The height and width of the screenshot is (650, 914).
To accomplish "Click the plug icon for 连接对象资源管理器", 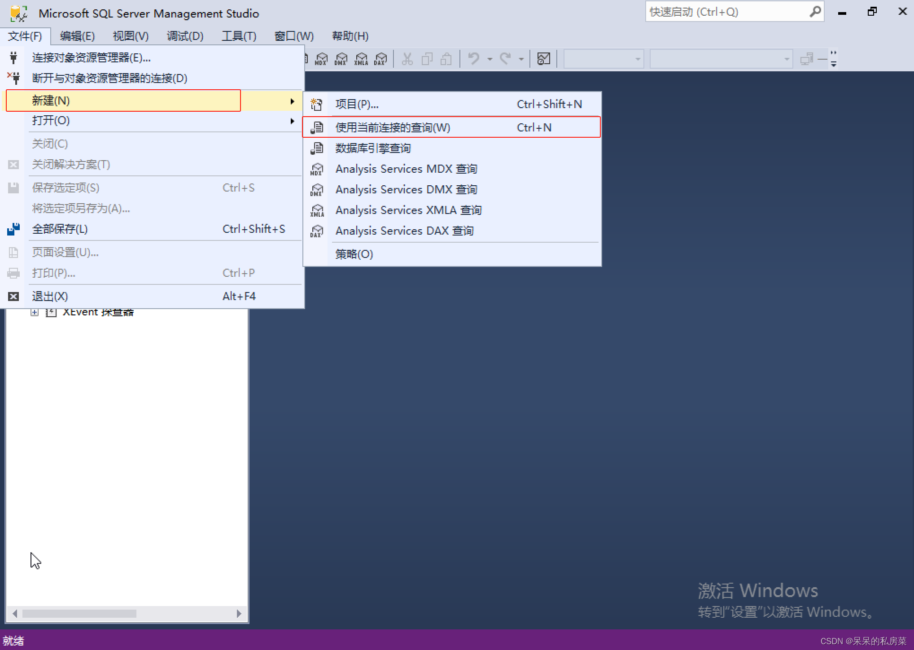I will (x=13, y=57).
